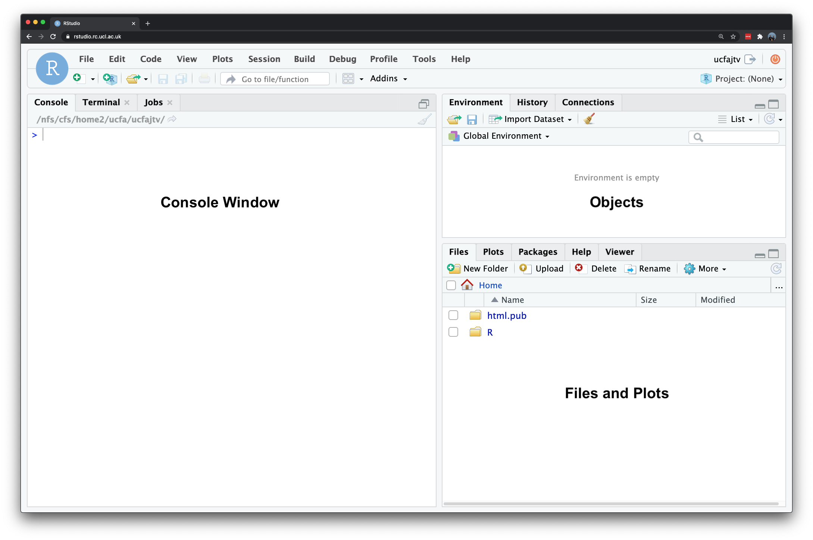This screenshot has width=813, height=540.
Task: Click the save workspace image icon
Action: click(473, 119)
